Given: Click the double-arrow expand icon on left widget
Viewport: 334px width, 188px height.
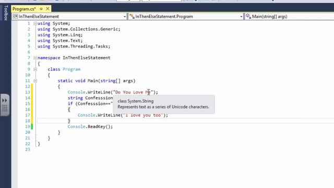Looking at the screenshot, I should coord(5,100).
